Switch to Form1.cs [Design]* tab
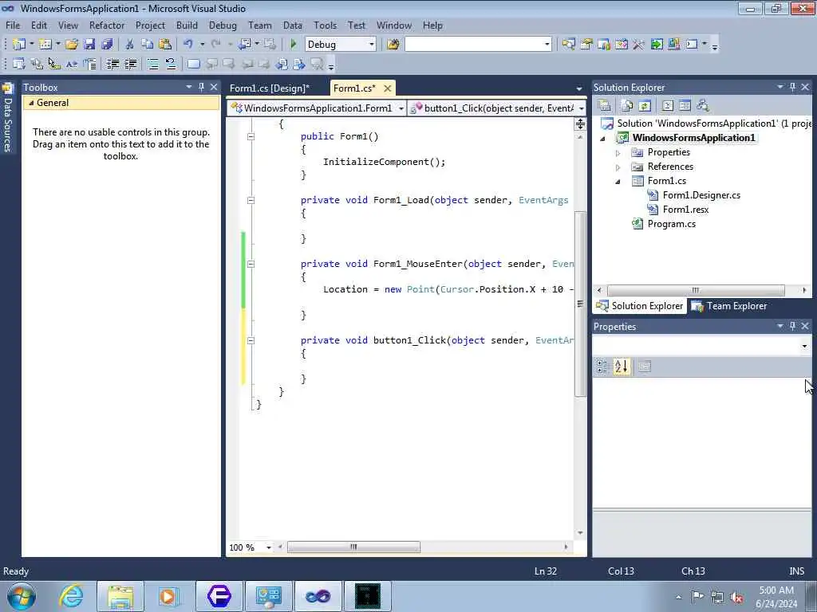The width and height of the screenshot is (817, 612). 270,88
